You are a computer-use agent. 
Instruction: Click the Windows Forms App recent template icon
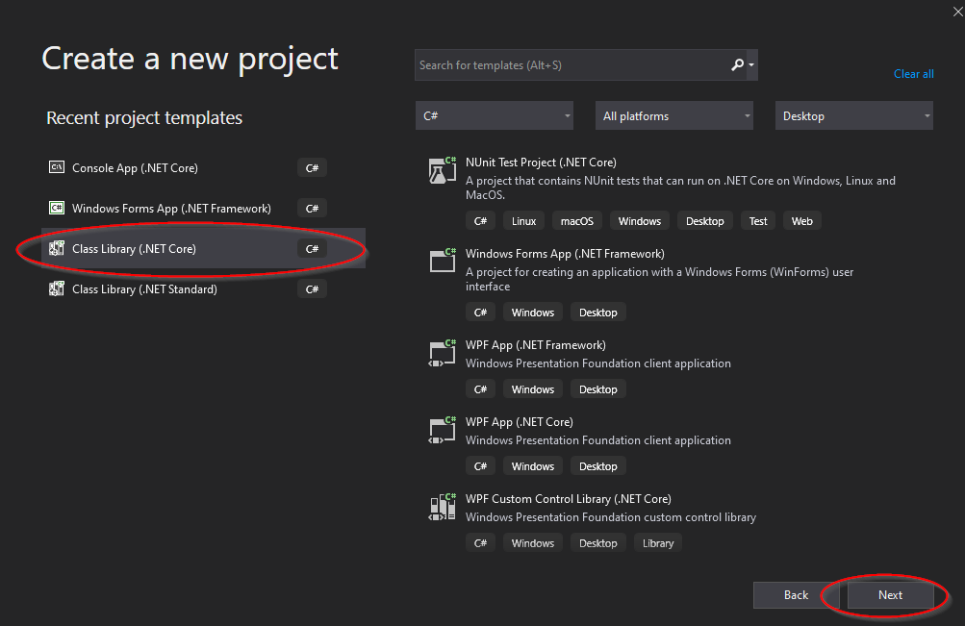[x=57, y=208]
